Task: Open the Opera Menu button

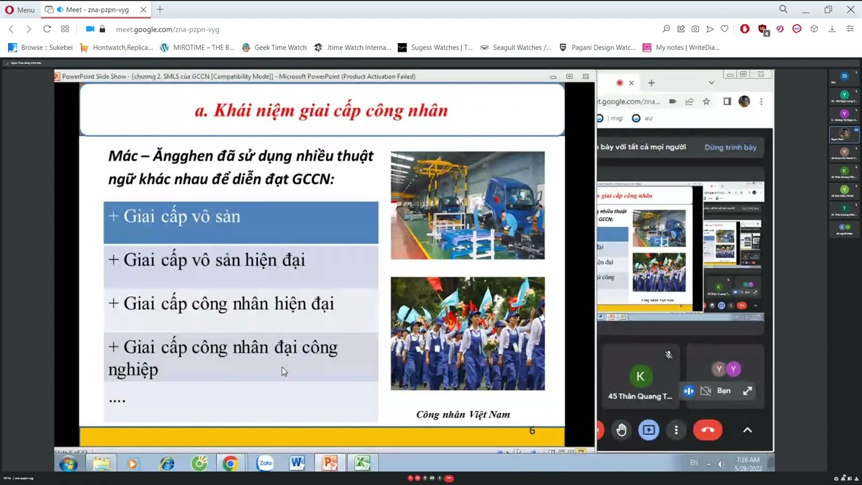Action: (20, 10)
